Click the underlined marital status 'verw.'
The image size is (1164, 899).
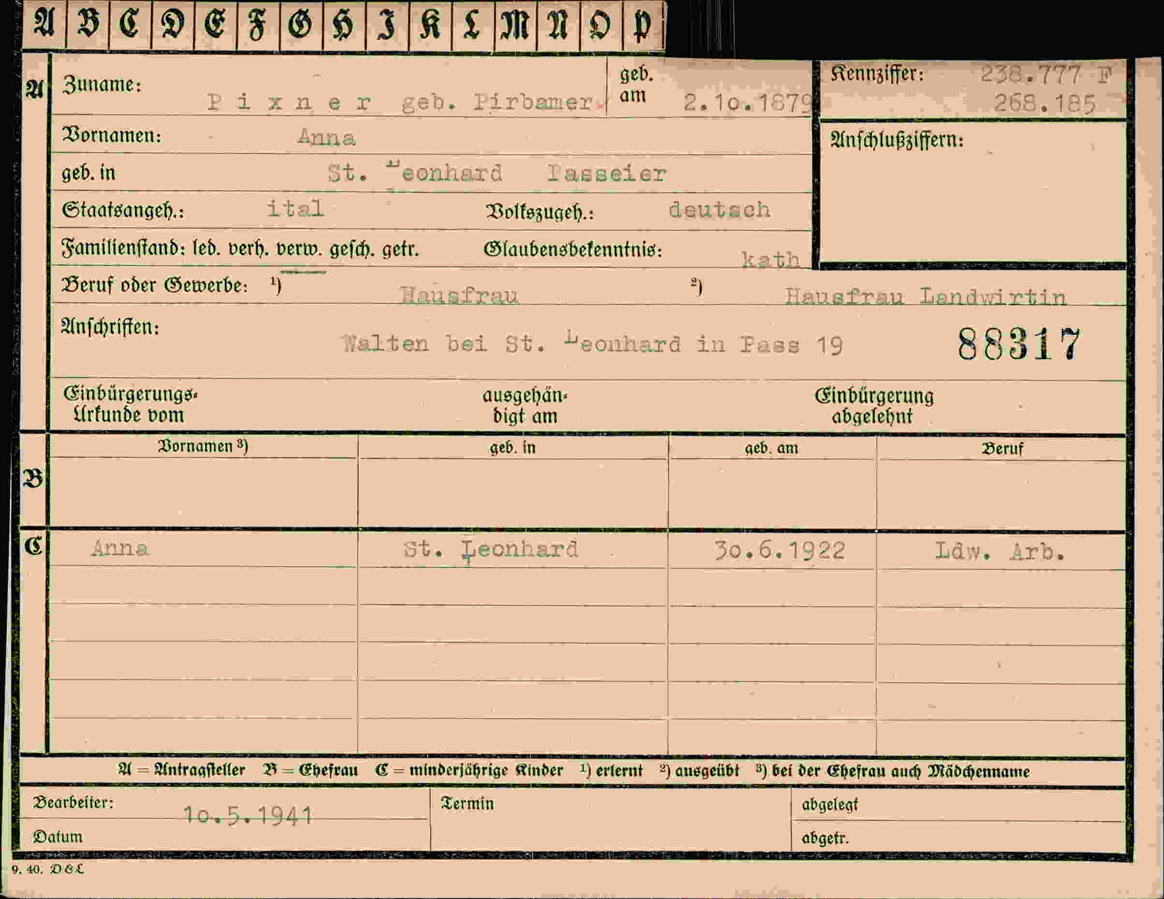tap(300, 249)
